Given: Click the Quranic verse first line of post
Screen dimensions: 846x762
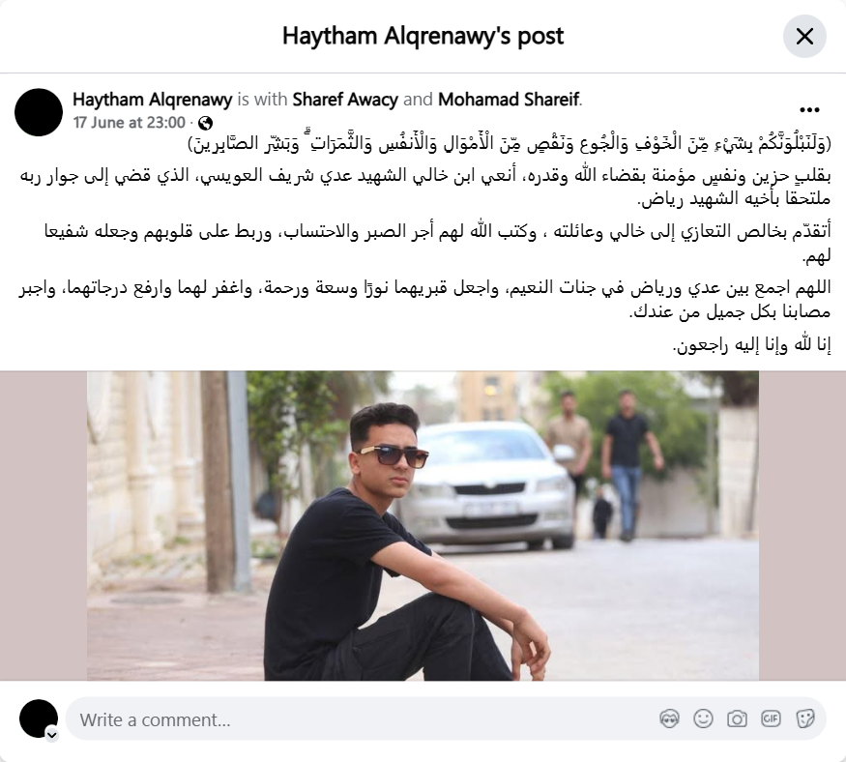Looking at the screenshot, I should tap(510, 144).
